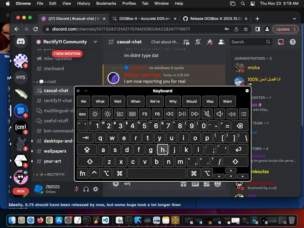Open the gift Nitro icon in message bar
This screenshot has height=228, width=304.
click(x=183, y=183)
